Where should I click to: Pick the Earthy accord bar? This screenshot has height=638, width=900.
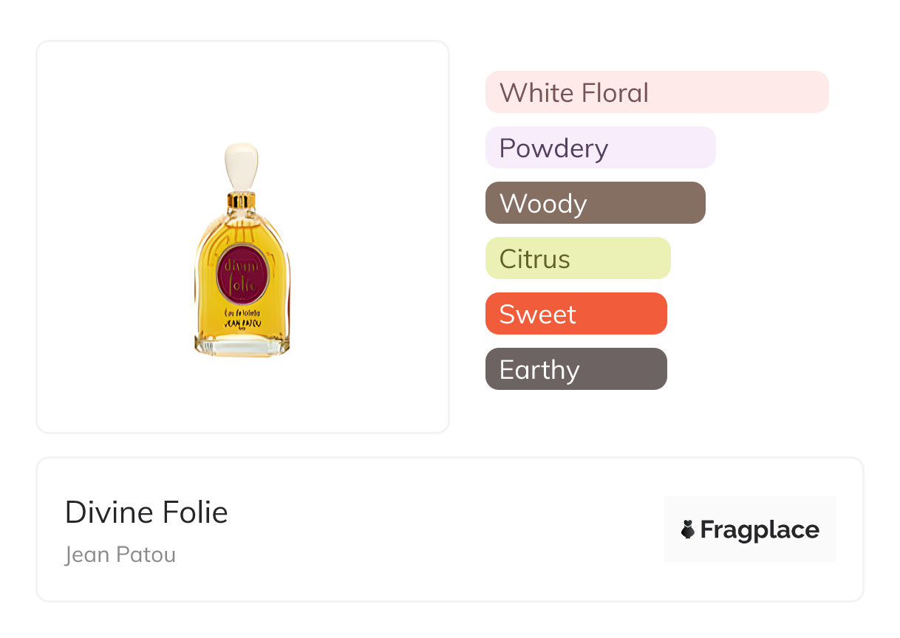576,369
